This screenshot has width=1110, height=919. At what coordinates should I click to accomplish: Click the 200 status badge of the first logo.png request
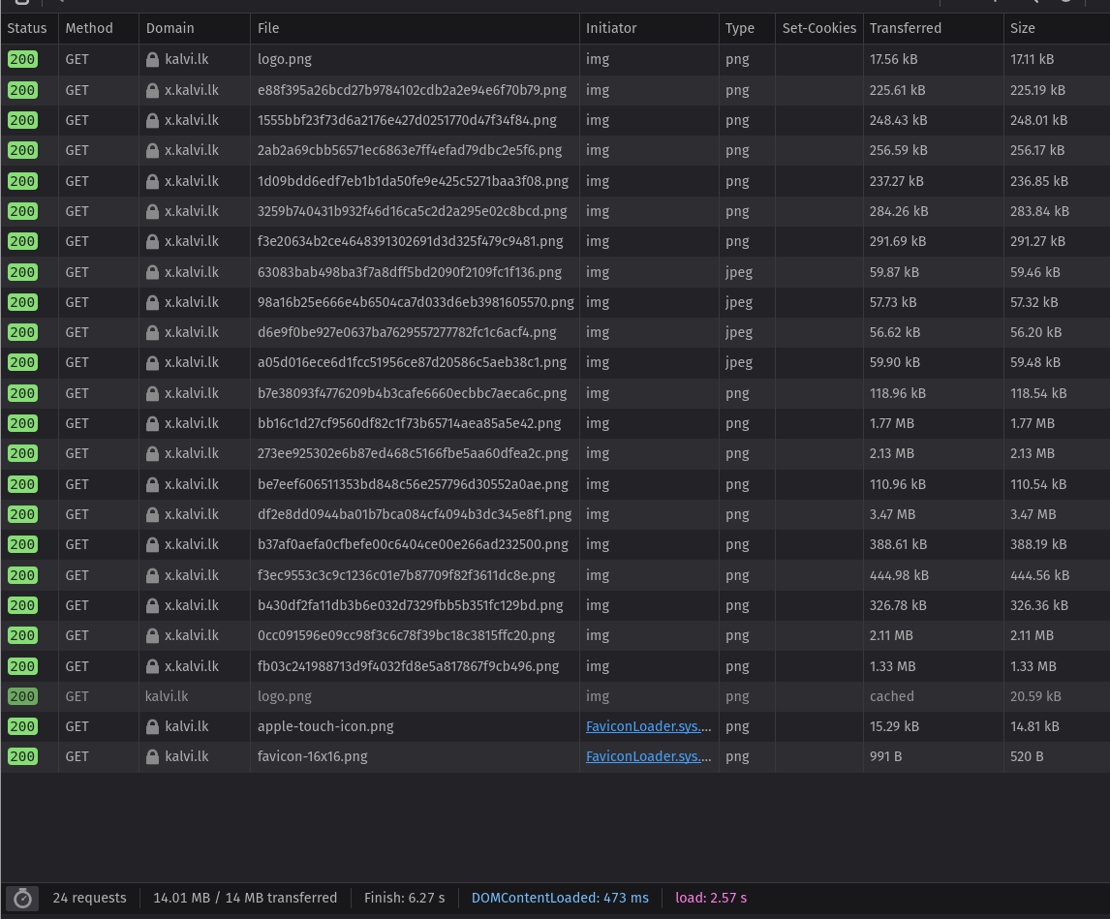[x=22, y=59]
